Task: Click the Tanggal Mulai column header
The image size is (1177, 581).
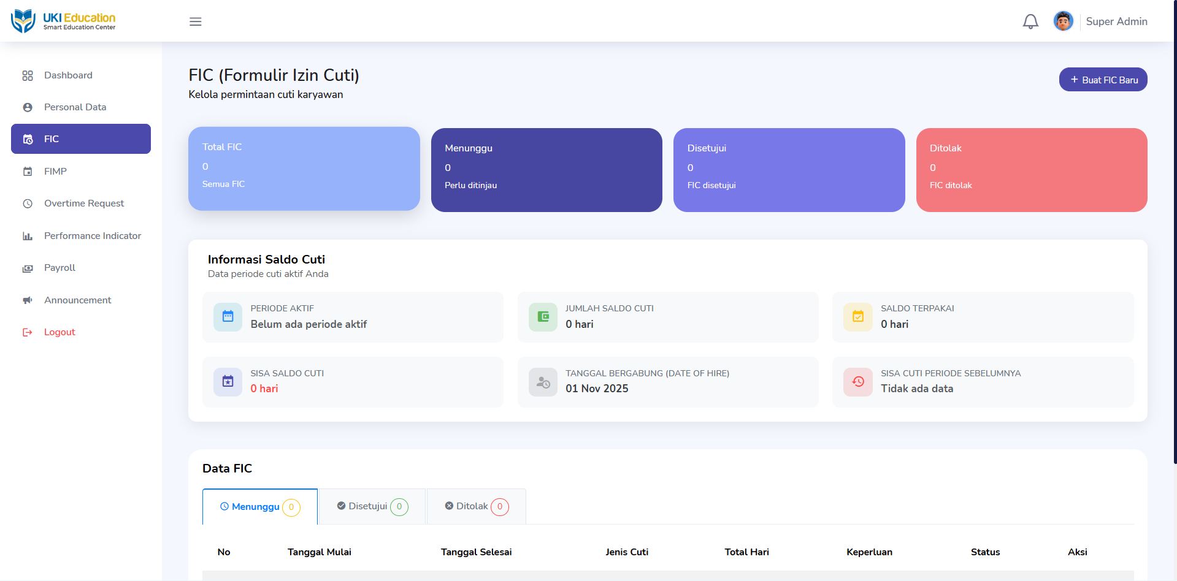Action: tap(320, 552)
